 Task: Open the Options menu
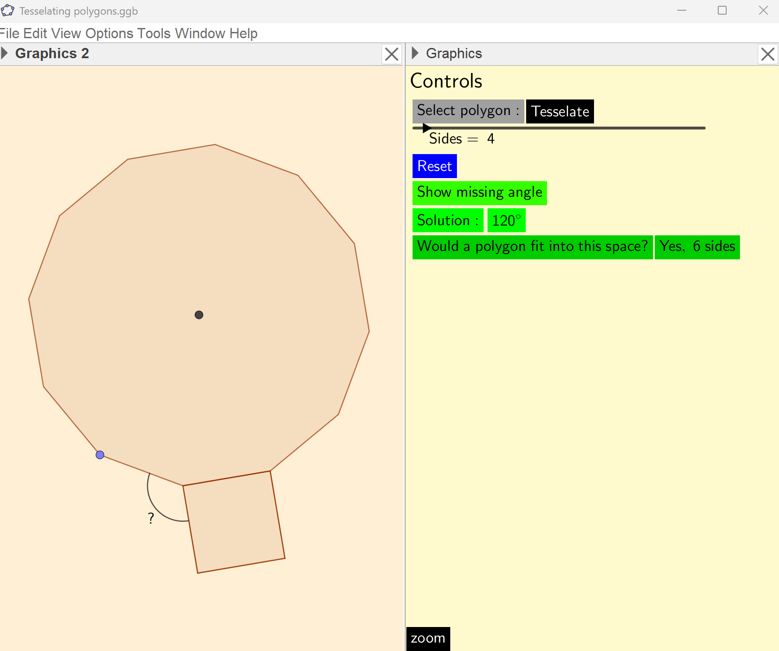pos(109,33)
